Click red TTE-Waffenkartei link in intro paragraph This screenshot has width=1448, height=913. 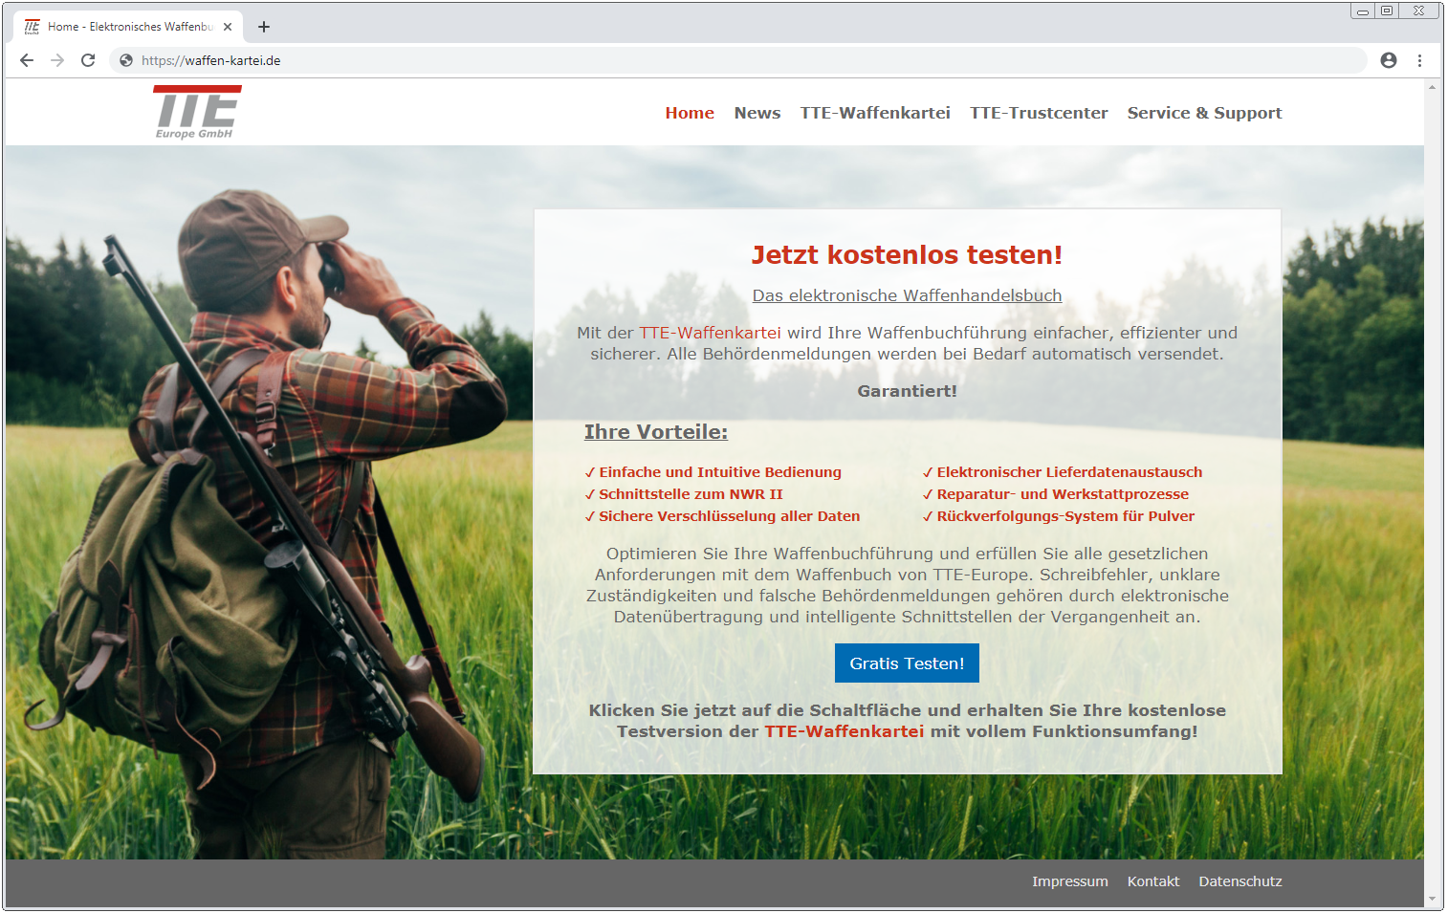[x=710, y=333]
